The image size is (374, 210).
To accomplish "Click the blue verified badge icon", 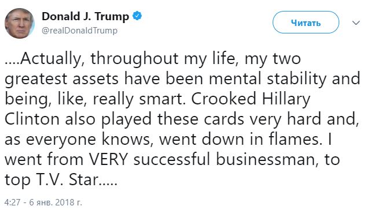I will [137, 16].
